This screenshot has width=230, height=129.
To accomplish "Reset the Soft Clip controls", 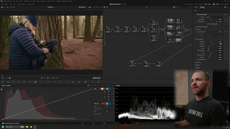I will coord(113,104).
